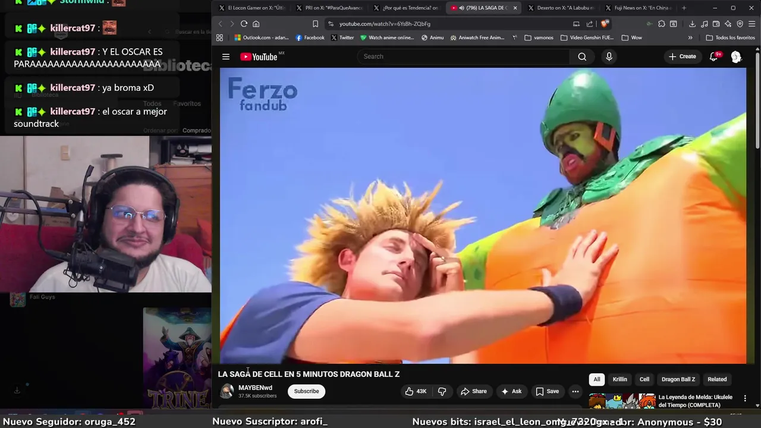Viewport: 761px width, 428px height.
Task: Open the browser main menu icon
Action: point(751,24)
